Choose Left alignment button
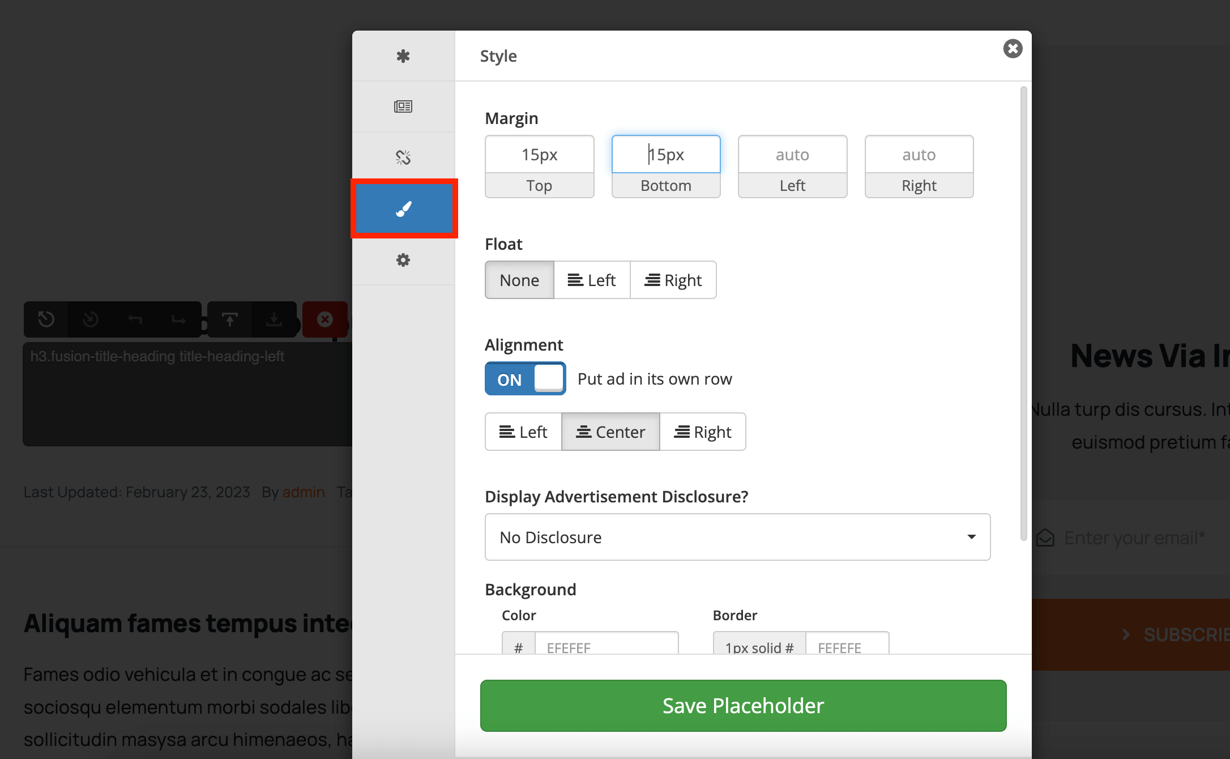This screenshot has width=1230, height=759. 523,432
